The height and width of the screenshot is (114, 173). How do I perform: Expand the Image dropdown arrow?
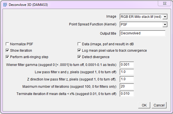click(165, 17)
